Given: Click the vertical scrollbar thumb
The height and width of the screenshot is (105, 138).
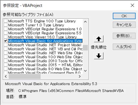Looking at the screenshot, I should (x=85, y=48).
